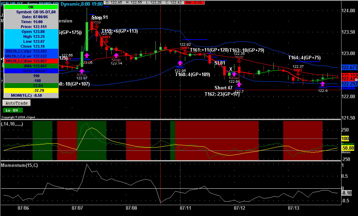The width and height of the screenshot is (358, 216).
Task: Click the blue 122.673 price axis tag
Action: [x=349, y=68]
